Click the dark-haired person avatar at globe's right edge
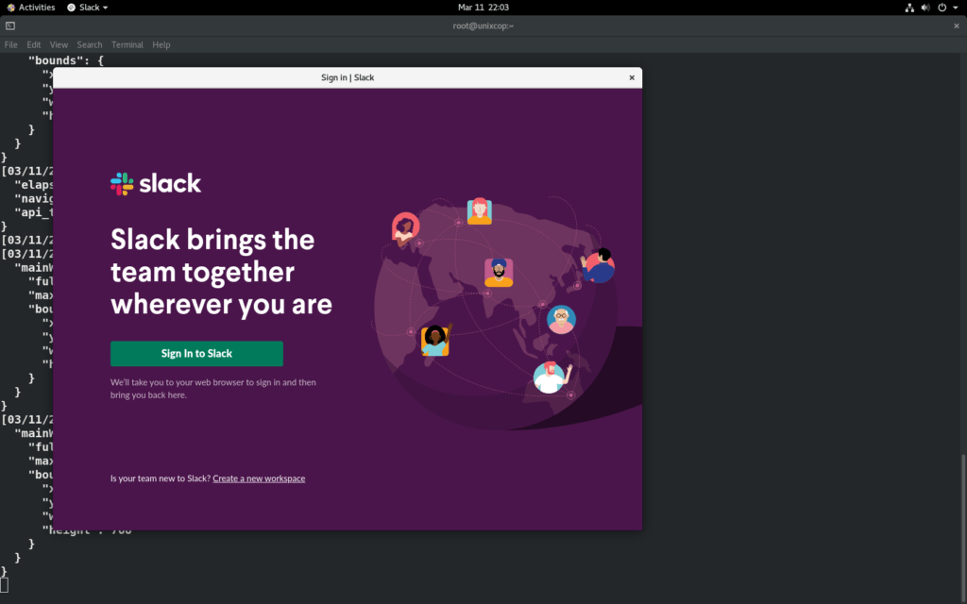This screenshot has height=604, width=967. click(x=598, y=265)
